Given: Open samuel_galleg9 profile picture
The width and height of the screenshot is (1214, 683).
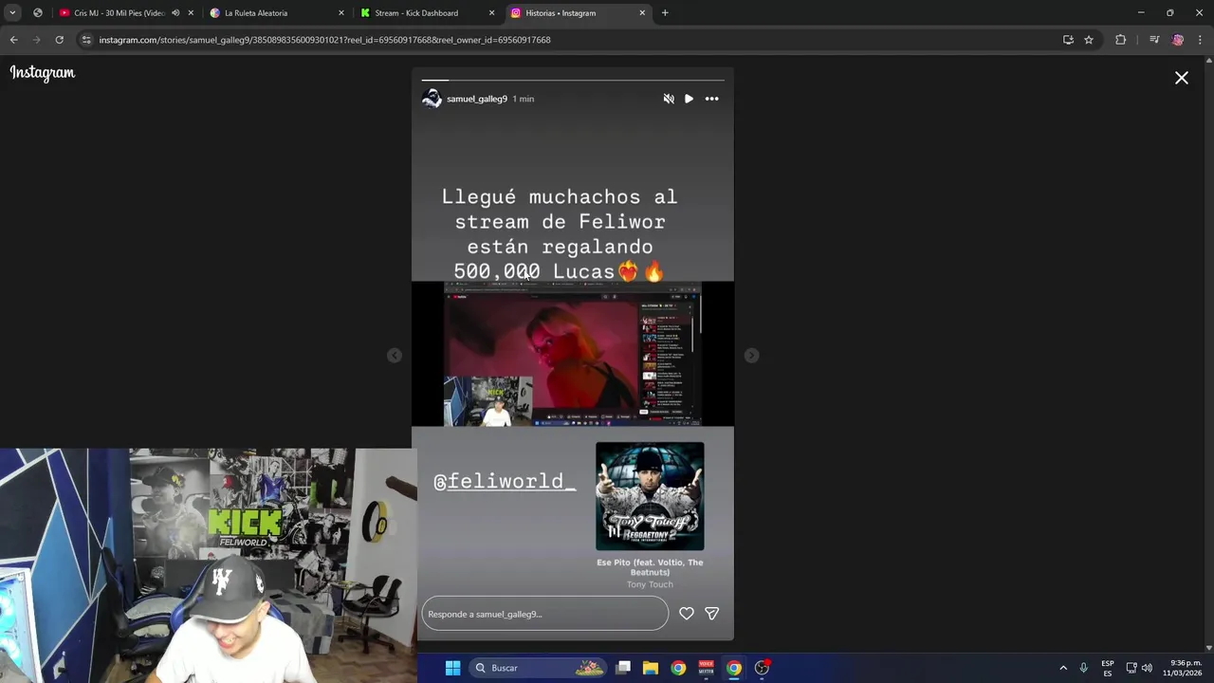Looking at the screenshot, I should (432, 99).
